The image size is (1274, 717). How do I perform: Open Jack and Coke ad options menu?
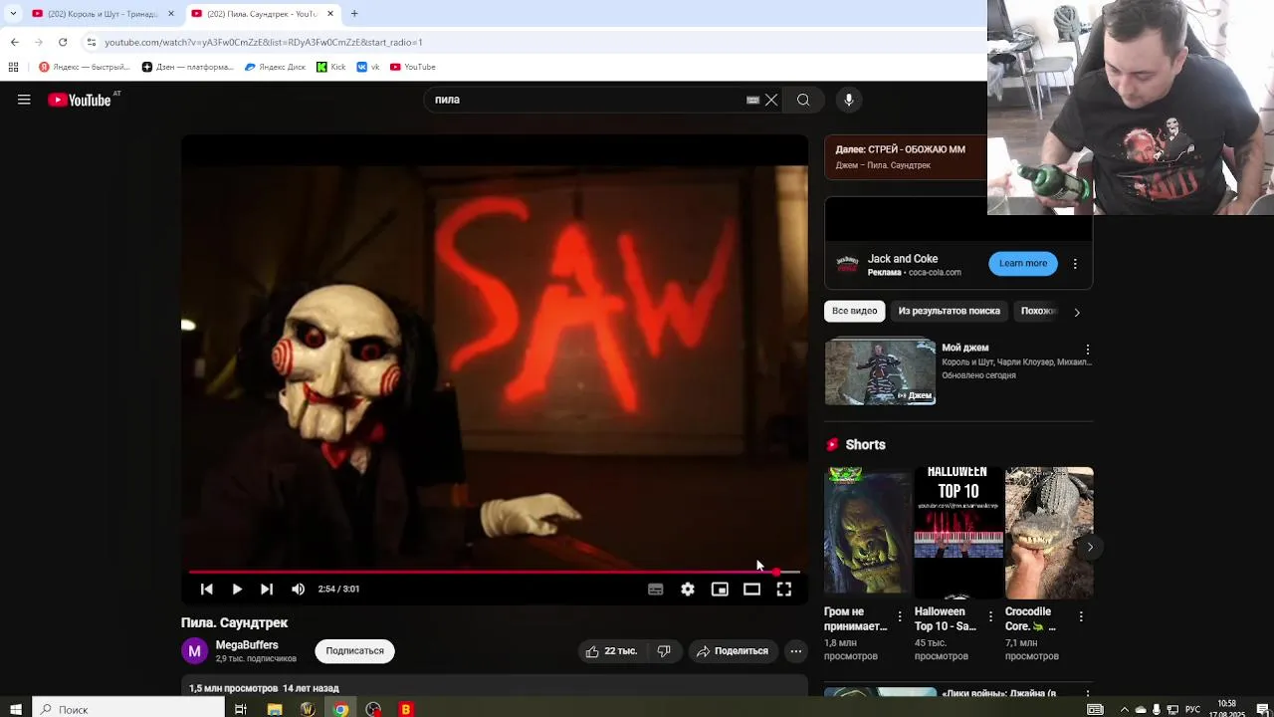(1075, 264)
